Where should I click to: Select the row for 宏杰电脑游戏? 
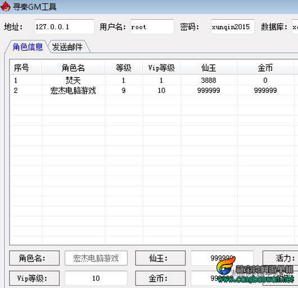pos(153,91)
